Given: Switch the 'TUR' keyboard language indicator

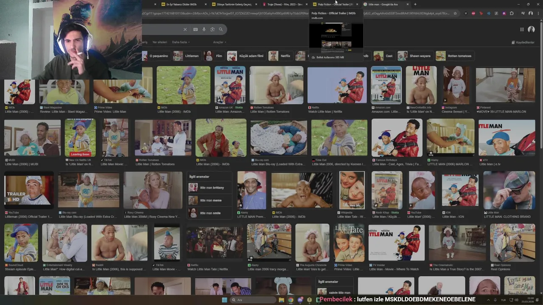Looking at the screenshot, I should 504,300.
